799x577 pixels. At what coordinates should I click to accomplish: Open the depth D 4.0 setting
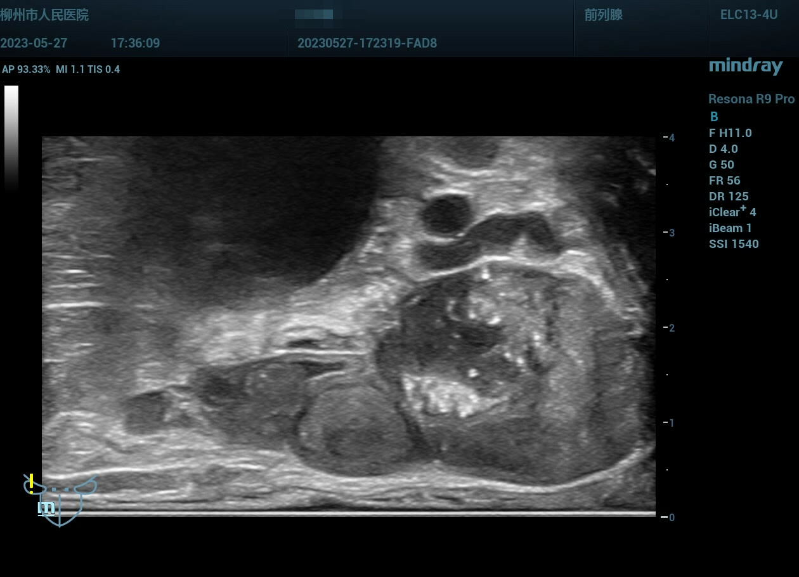(x=724, y=149)
